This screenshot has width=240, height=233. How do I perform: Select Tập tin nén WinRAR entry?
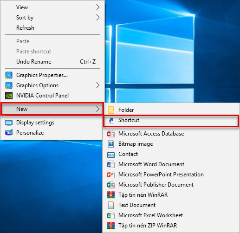click(171, 195)
